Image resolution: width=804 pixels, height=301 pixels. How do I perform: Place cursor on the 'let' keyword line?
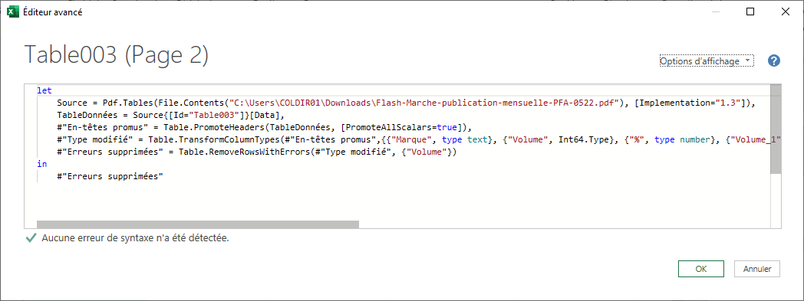tap(44, 90)
